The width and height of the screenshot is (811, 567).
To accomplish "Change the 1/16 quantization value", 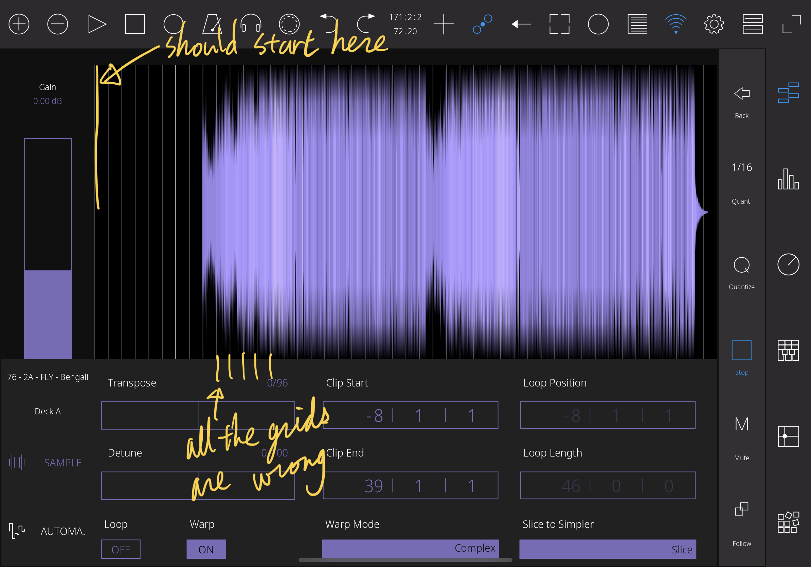I will pyautogui.click(x=741, y=167).
